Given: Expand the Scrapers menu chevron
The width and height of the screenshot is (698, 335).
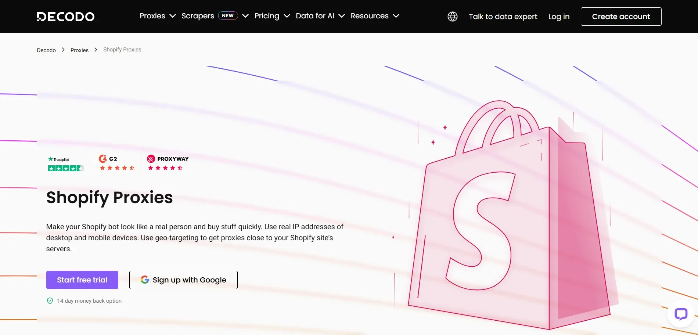Looking at the screenshot, I should pos(245,16).
